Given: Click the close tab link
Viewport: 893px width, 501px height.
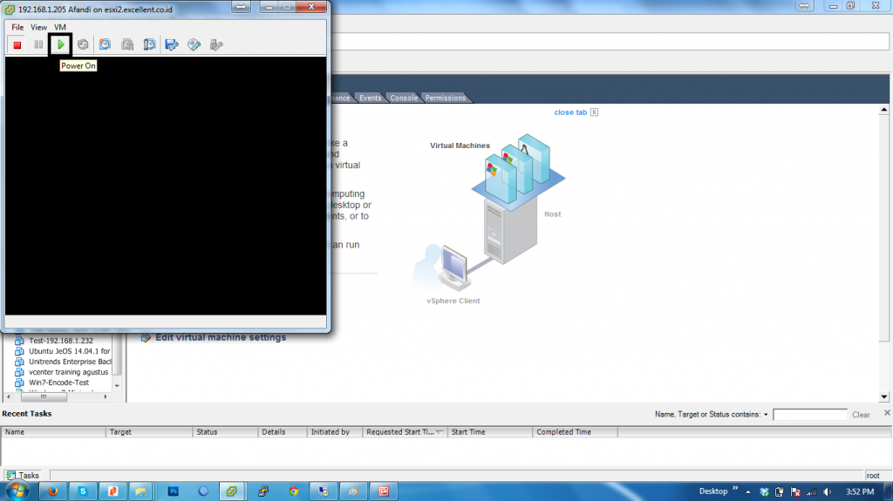Looking at the screenshot, I should (x=569, y=112).
